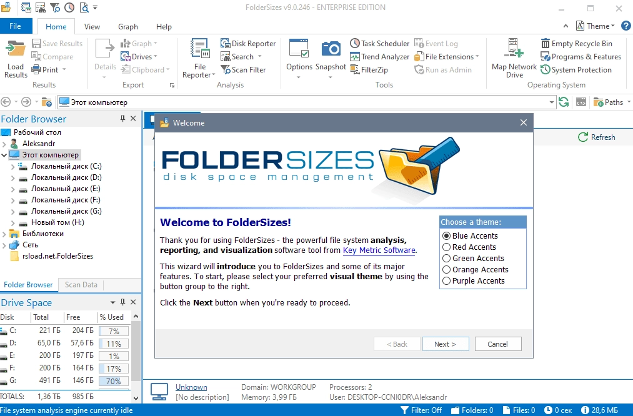Open the Print command

pos(49,70)
